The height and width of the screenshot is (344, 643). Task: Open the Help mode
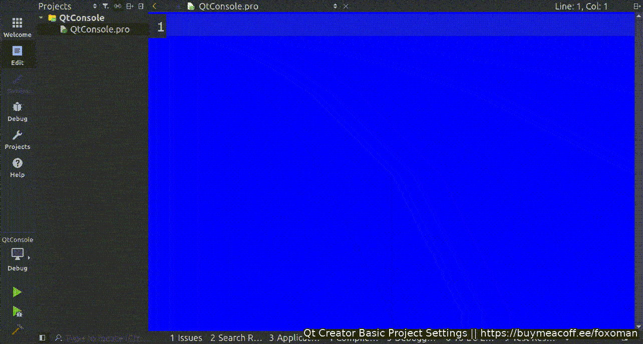18,168
